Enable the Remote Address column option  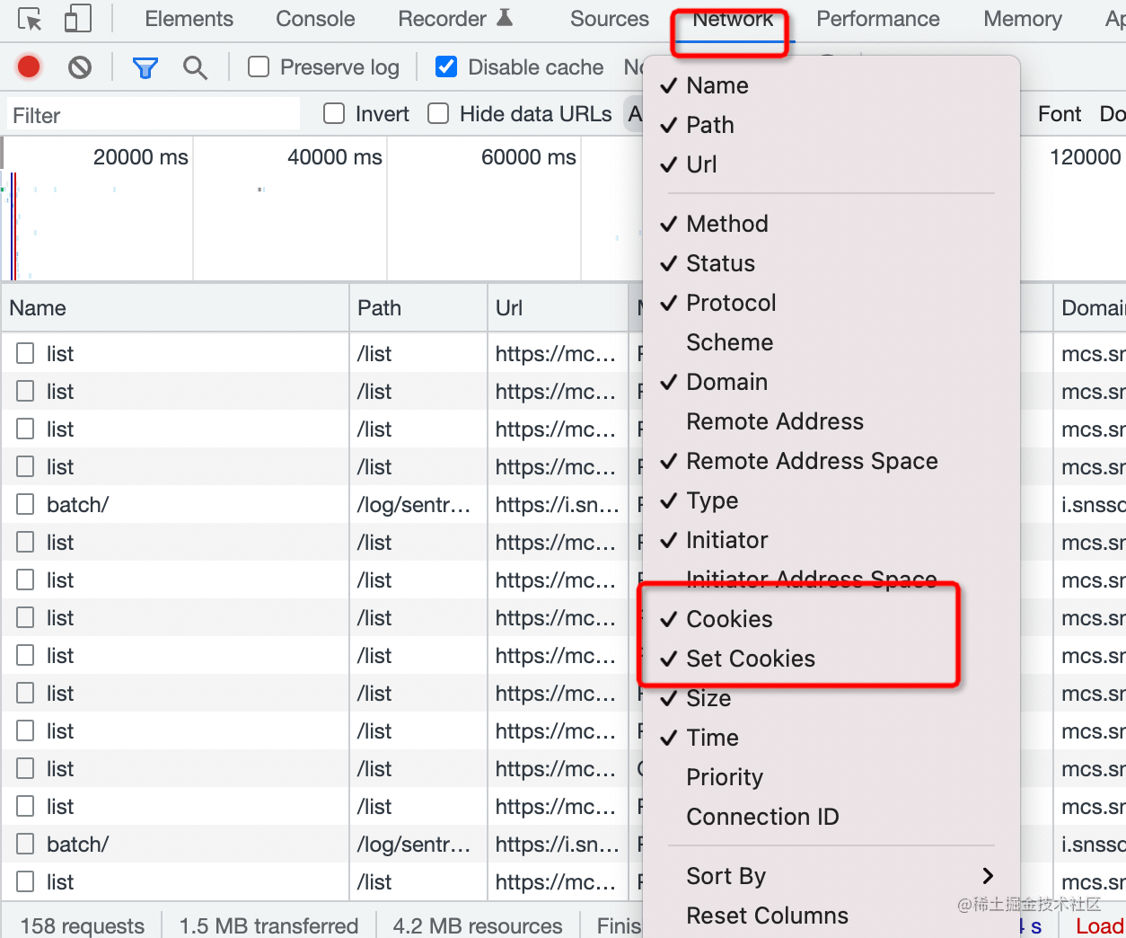[774, 421]
